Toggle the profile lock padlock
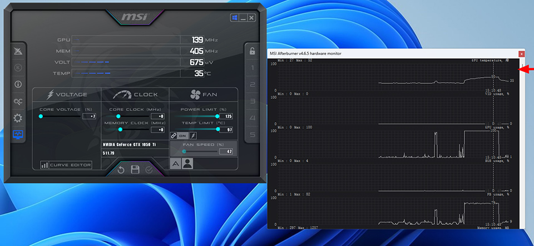 tap(252, 51)
